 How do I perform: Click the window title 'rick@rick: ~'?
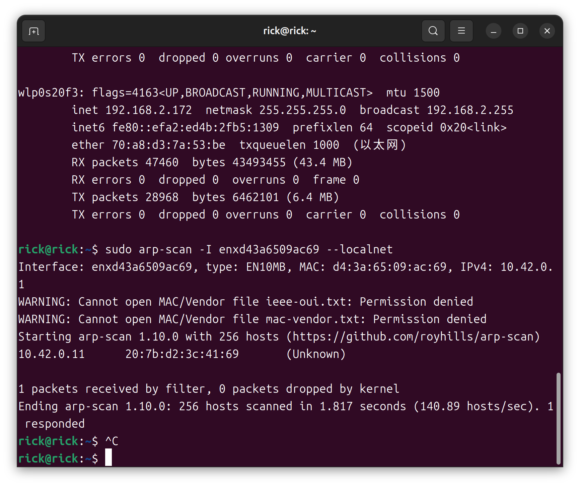point(290,31)
